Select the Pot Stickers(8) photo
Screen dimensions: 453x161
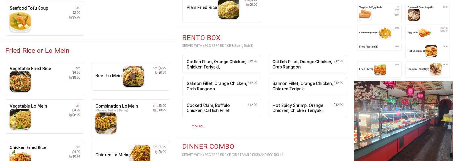(x=431, y=51)
